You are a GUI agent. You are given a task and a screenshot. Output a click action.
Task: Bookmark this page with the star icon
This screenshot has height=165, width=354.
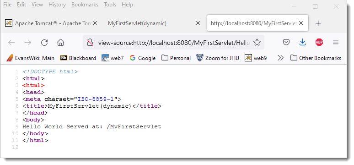[257, 42]
